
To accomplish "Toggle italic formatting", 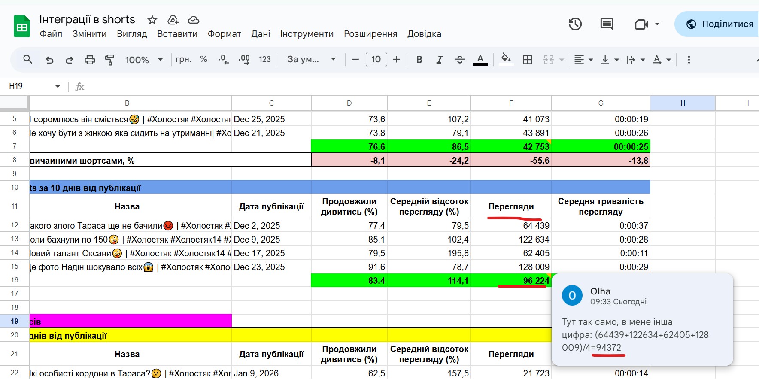I will [439, 60].
